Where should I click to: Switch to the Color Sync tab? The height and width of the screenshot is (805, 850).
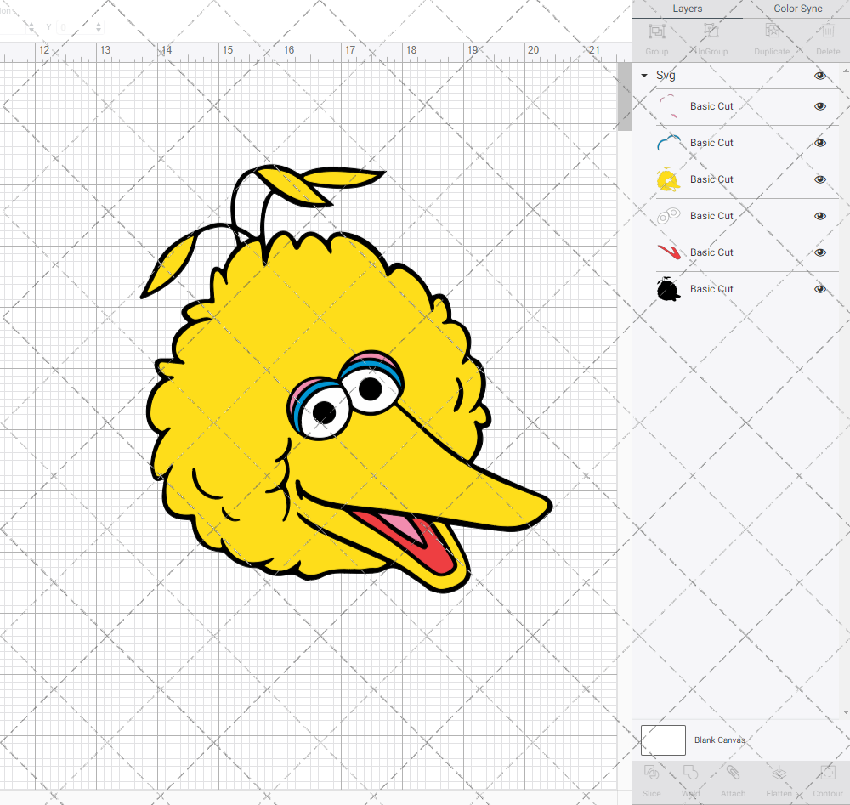[x=797, y=9]
